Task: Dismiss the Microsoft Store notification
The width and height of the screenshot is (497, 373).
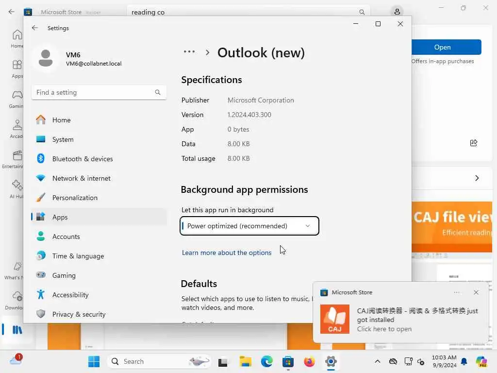Action: coord(476,292)
